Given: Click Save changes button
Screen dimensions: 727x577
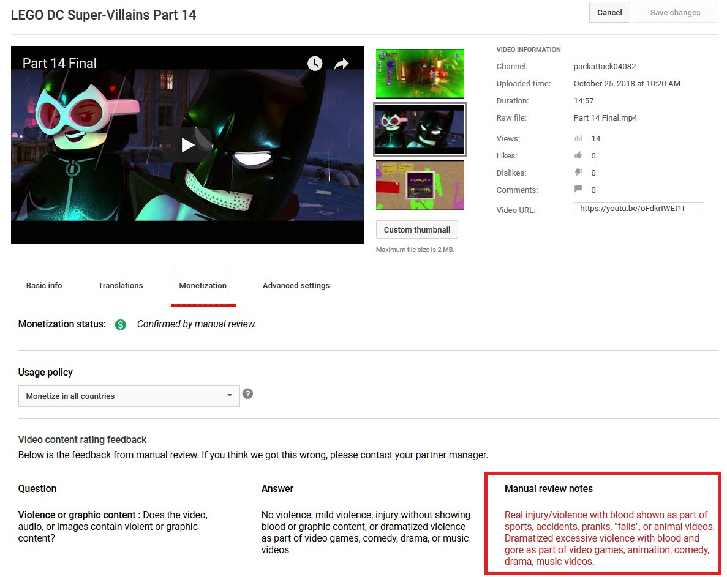Looking at the screenshot, I should pos(675,12).
